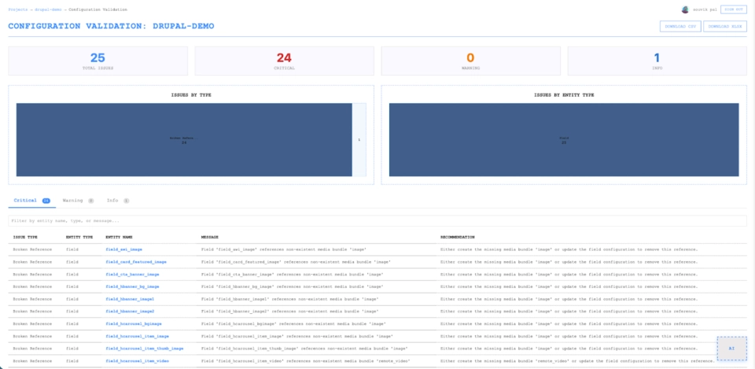Image resolution: width=755 pixels, height=369 pixels.
Task: Click the user avatar next to soovik pal
Action: 685,9
